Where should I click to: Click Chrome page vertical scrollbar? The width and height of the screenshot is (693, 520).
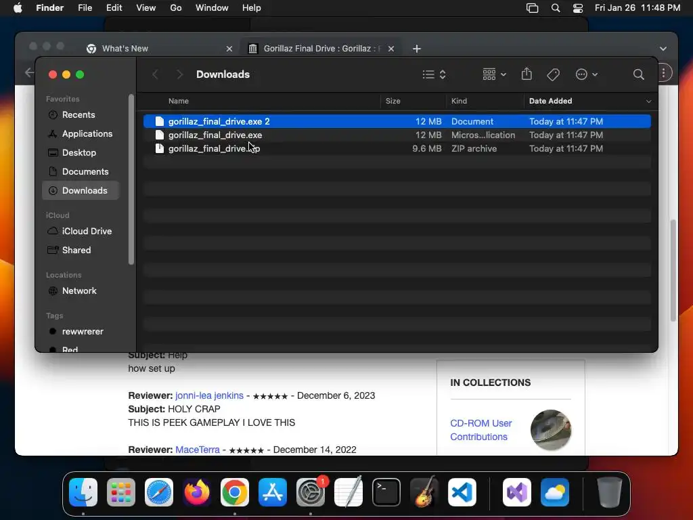(x=673, y=270)
